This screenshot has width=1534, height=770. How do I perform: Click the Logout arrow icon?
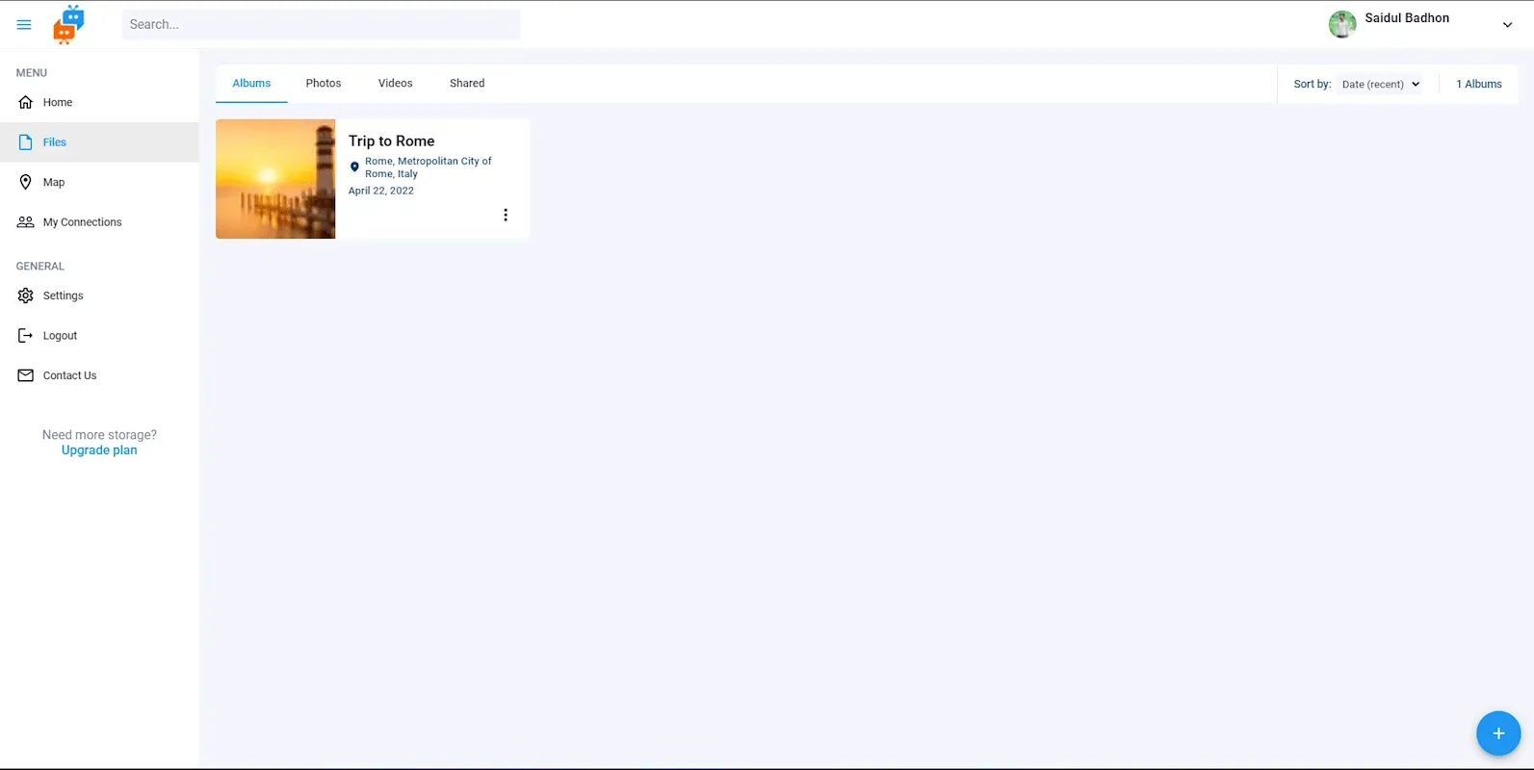click(x=26, y=336)
